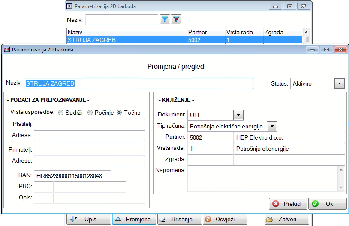Screen dimensions: 349x226
Task: Click the Adresa field under Primatelj
Action: [x=90, y=161]
